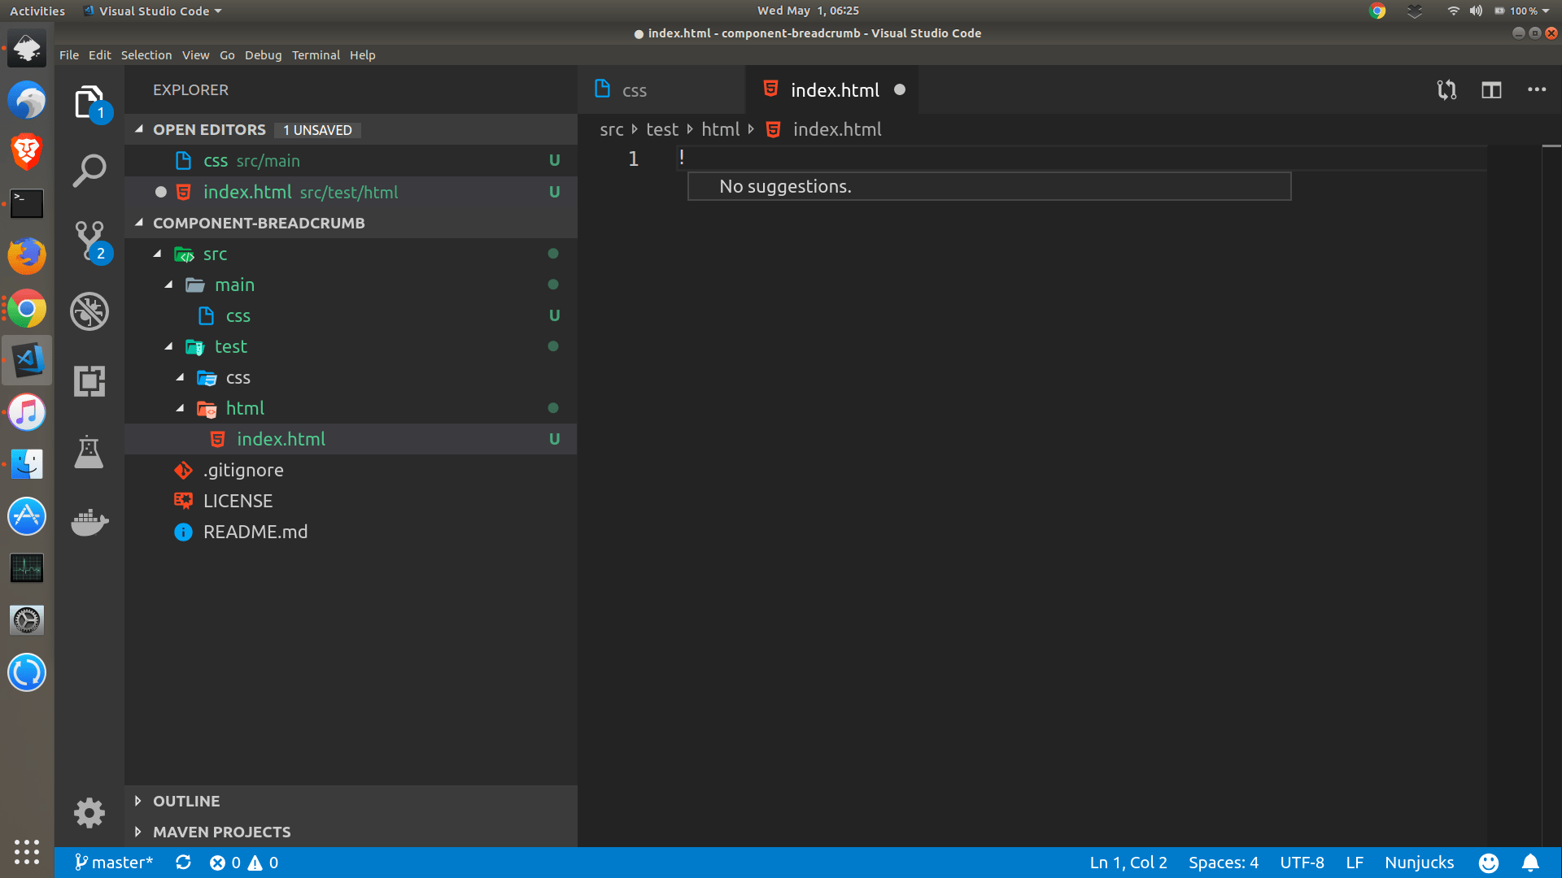
Task: Open the Test beaker view
Action: coord(89,452)
